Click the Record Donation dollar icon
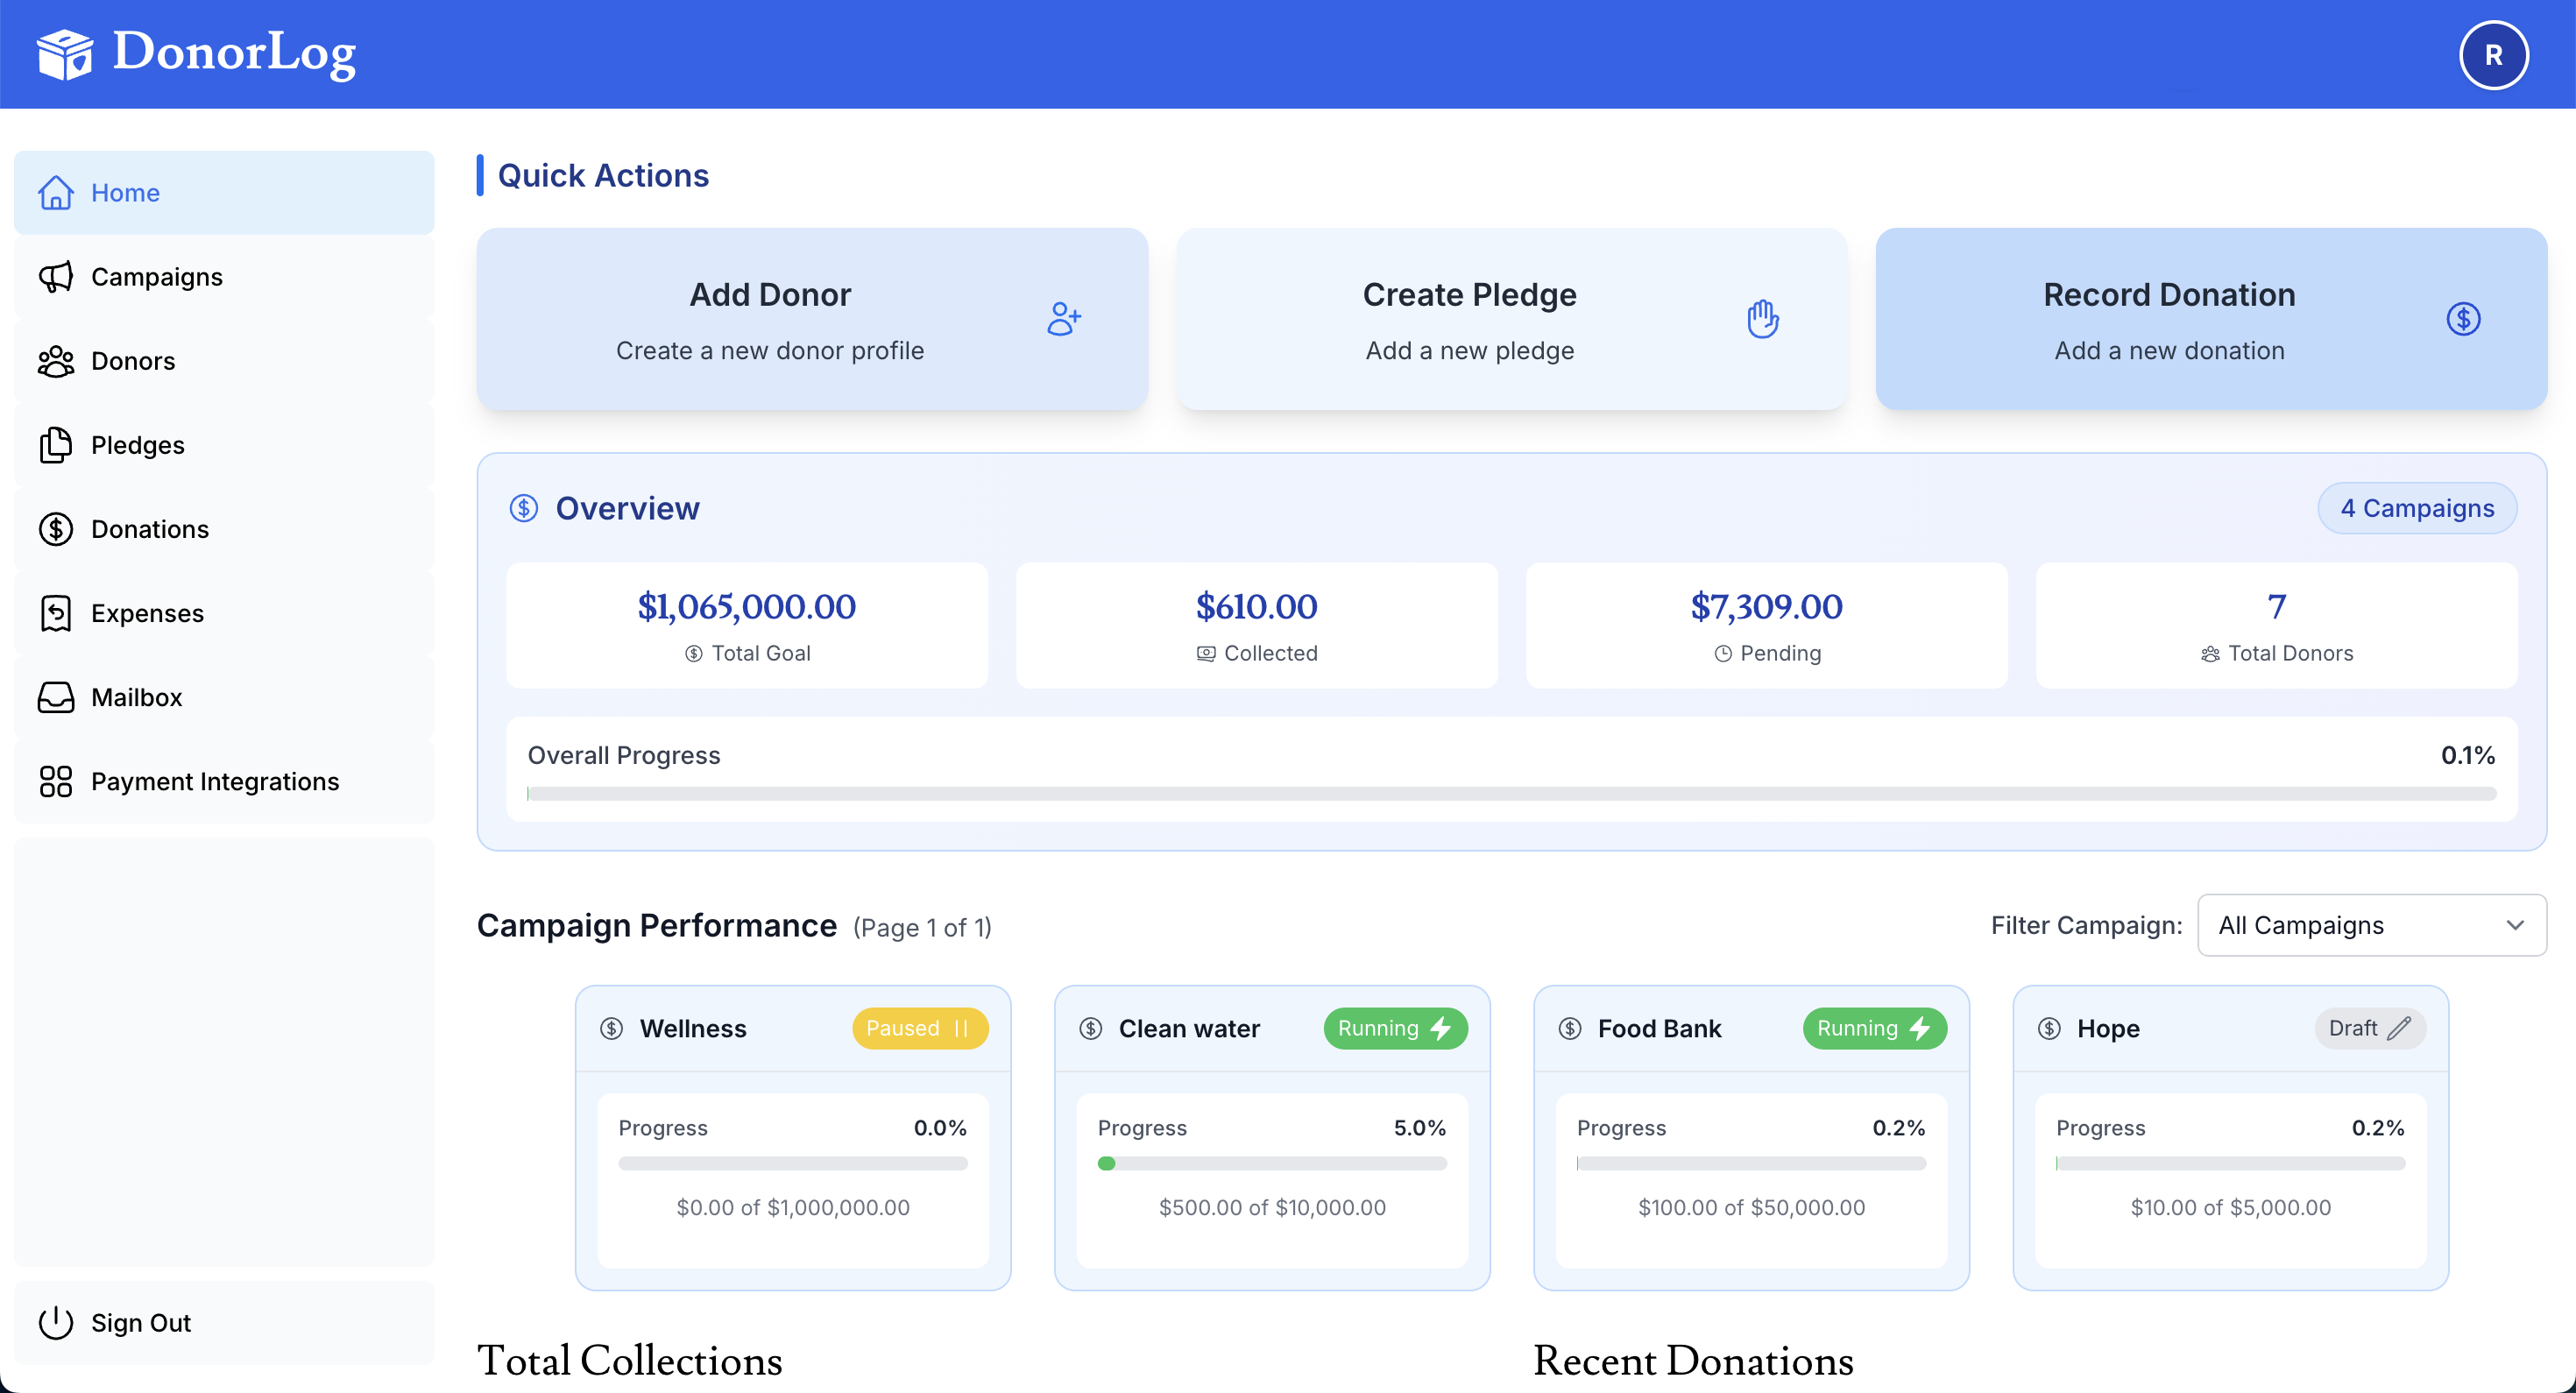The image size is (2576, 1393). click(x=2464, y=318)
